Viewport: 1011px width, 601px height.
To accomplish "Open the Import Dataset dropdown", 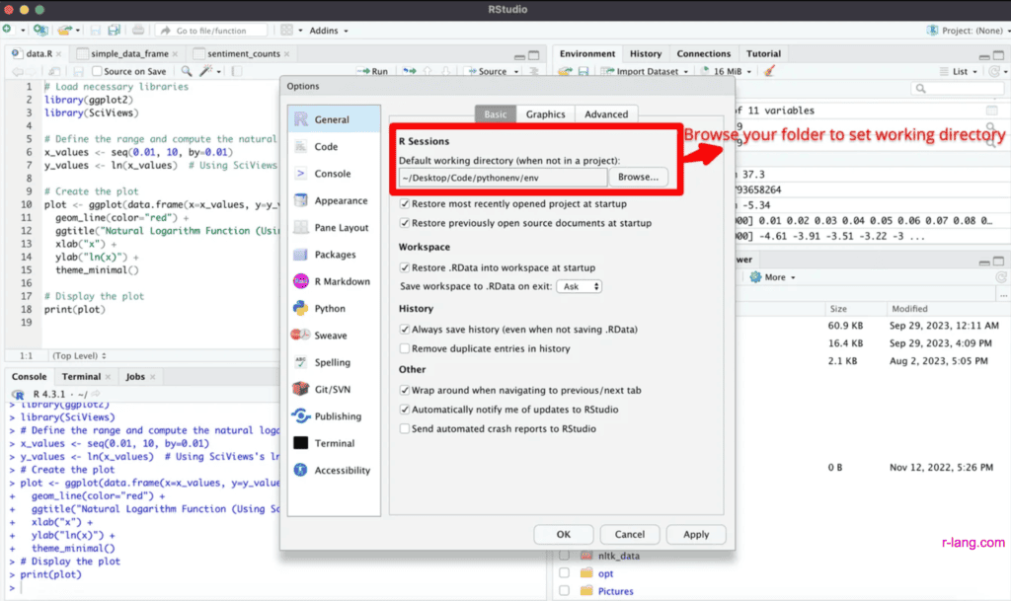I will 644,71.
